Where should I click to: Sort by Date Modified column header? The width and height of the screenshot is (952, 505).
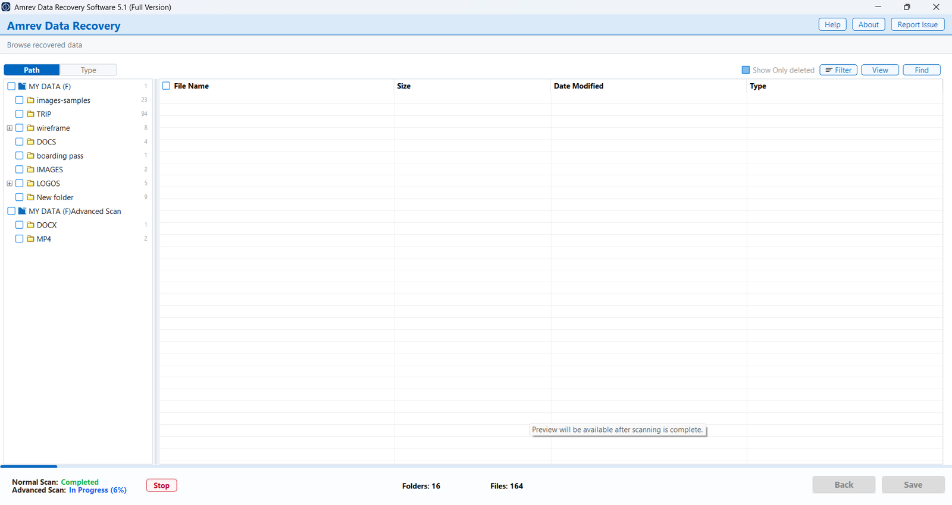(578, 86)
